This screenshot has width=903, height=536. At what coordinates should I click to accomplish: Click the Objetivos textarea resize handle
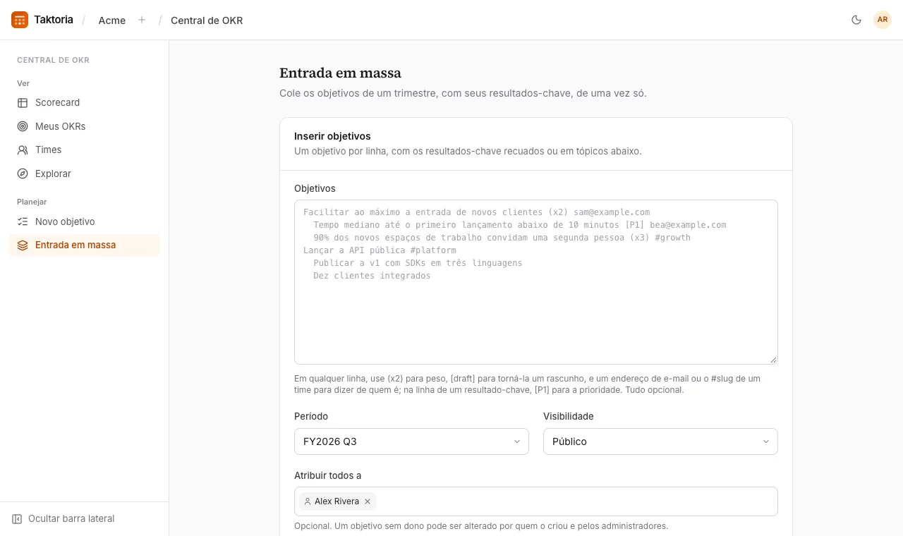point(773,360)
